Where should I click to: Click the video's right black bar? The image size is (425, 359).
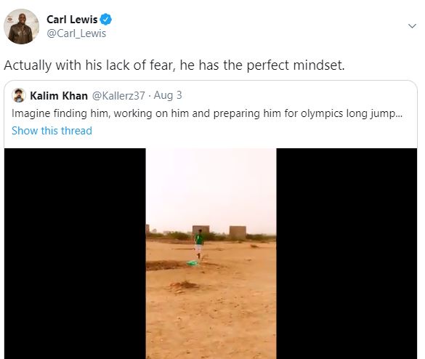(347, 254)
